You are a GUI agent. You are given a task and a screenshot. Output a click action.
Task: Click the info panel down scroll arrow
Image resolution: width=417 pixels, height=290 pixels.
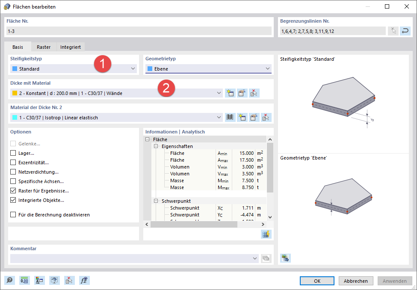click(270, 217)
